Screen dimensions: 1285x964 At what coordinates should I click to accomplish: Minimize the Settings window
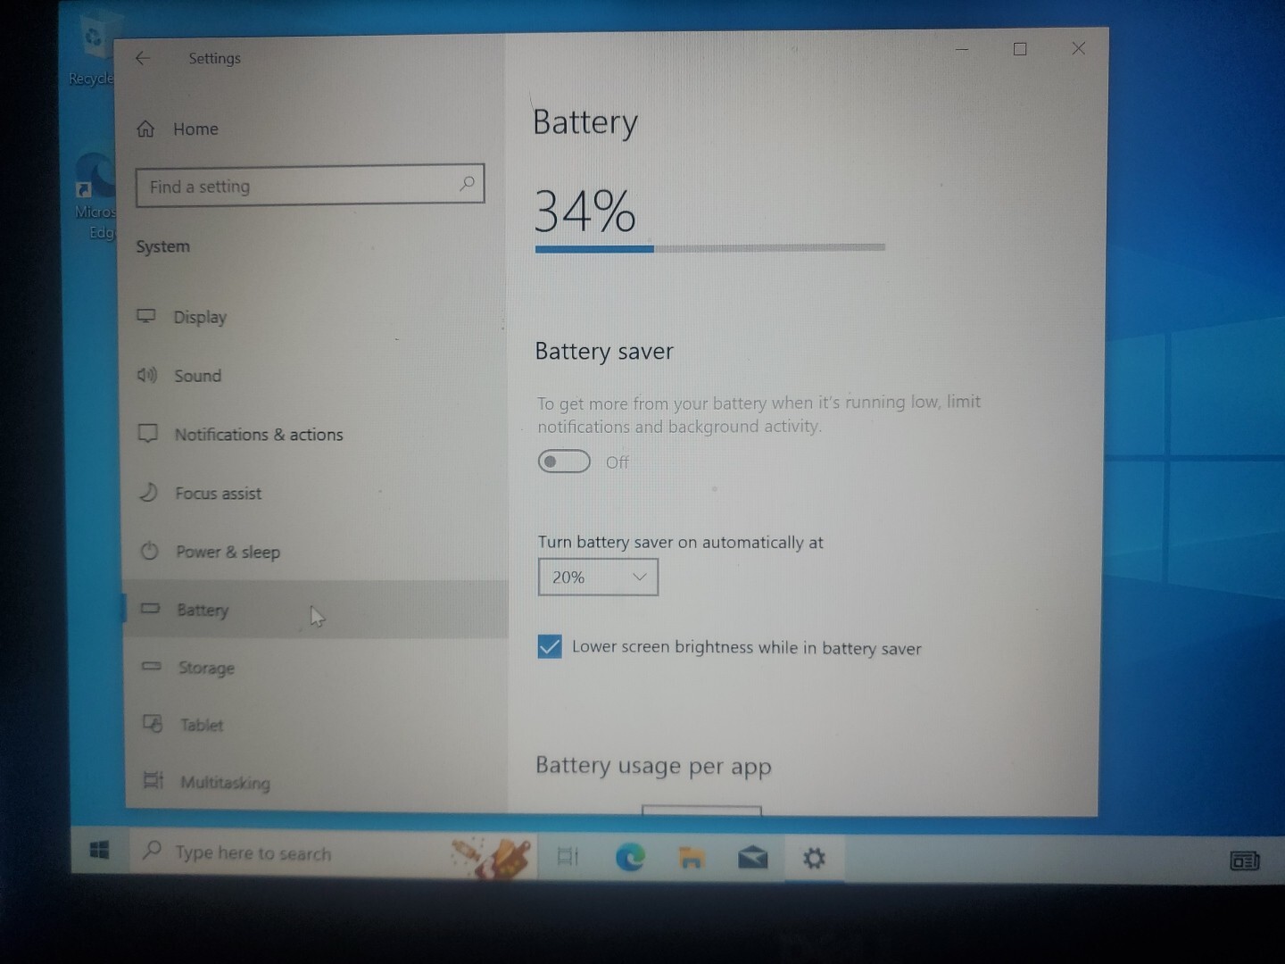pos(962,49)
